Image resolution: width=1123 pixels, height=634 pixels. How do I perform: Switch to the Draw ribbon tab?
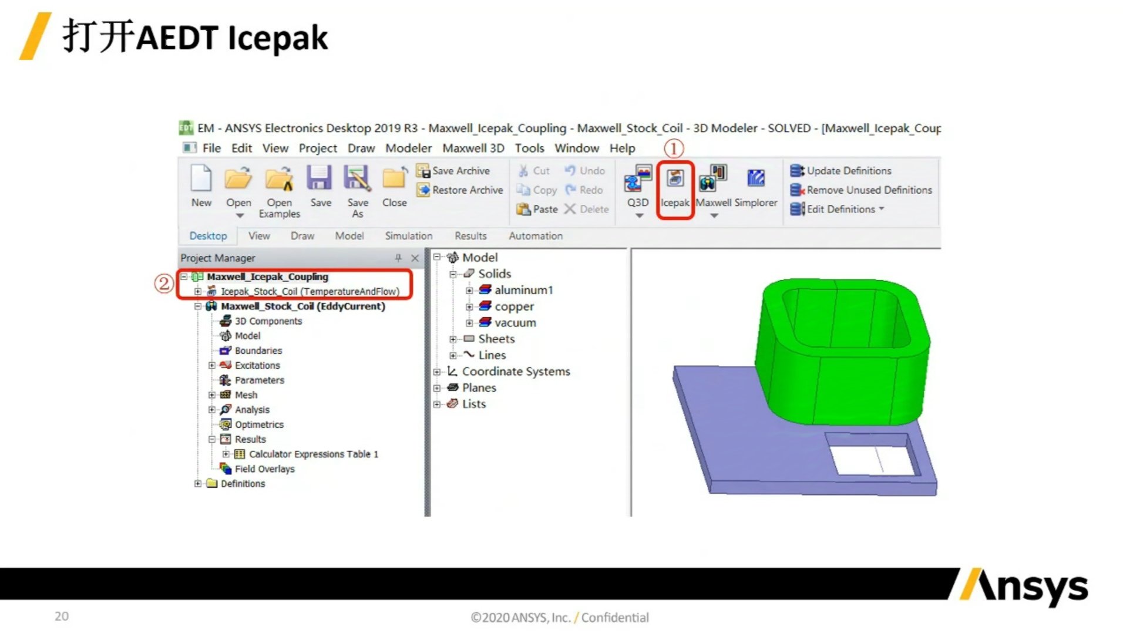pyautogui.click(x=302, y=236)
